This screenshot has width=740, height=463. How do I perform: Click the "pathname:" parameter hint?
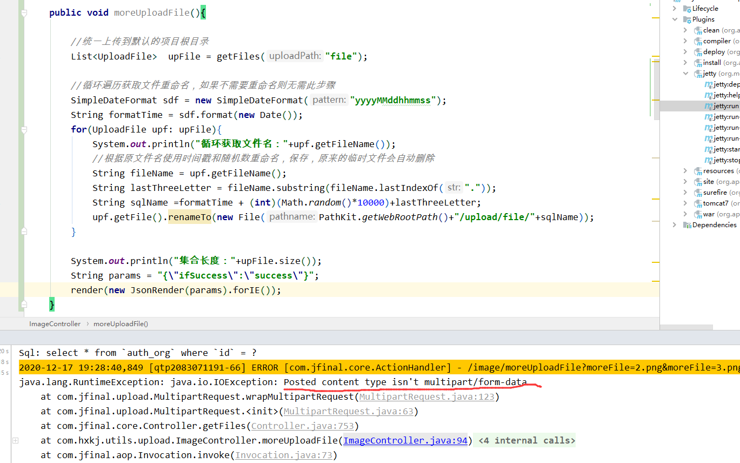tap(292, 217)
